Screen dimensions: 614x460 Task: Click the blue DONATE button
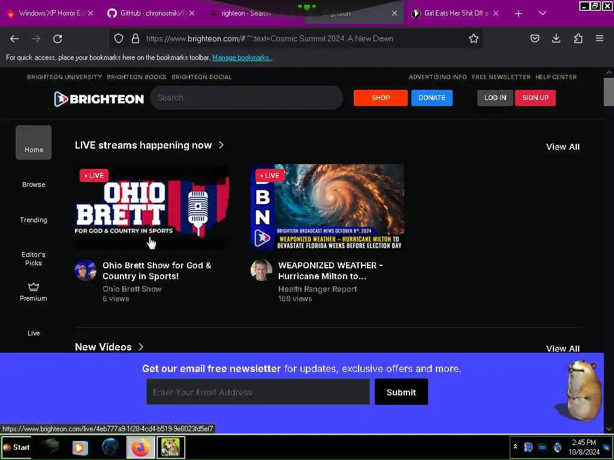pos(432,98)
